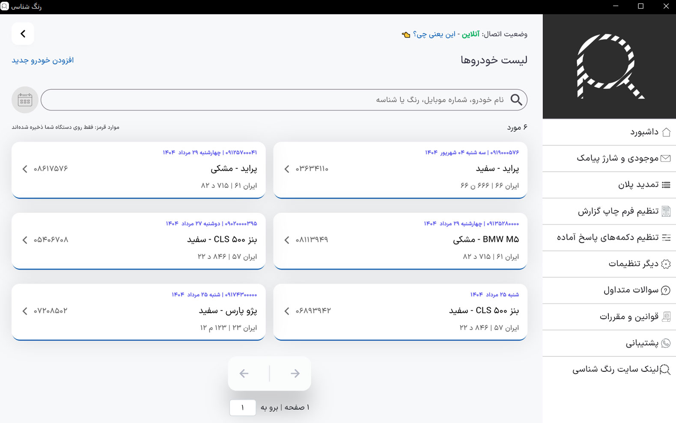This screenshot has height=423, width=676.
Task: Open دیگر تنظیمات menu item
Action: tap(609, 264)
